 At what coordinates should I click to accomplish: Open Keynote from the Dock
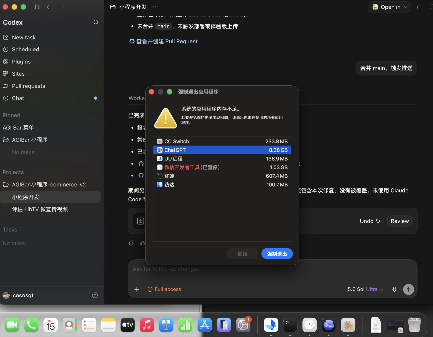tap(166, 325)
